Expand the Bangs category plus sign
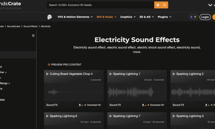Screen dimensions: 215x129 click(x=9, y=83)
